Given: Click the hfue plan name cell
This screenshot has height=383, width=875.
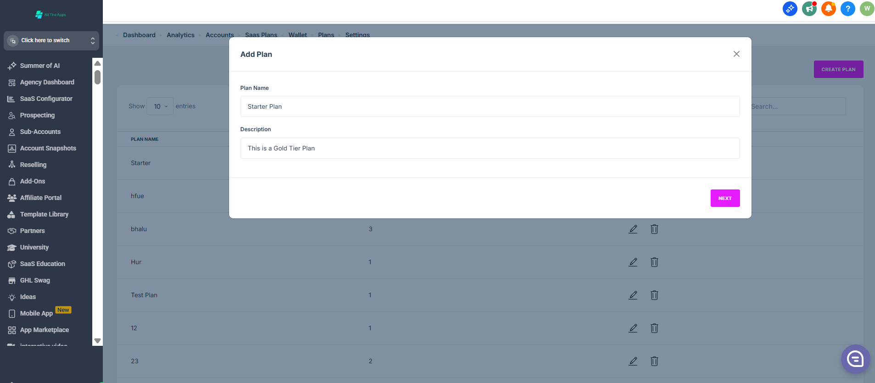Looking at the screenshot, I should (x=137, y=196).
